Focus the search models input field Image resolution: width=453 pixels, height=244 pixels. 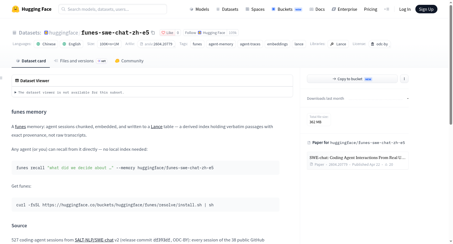click(x=113, y=9)
